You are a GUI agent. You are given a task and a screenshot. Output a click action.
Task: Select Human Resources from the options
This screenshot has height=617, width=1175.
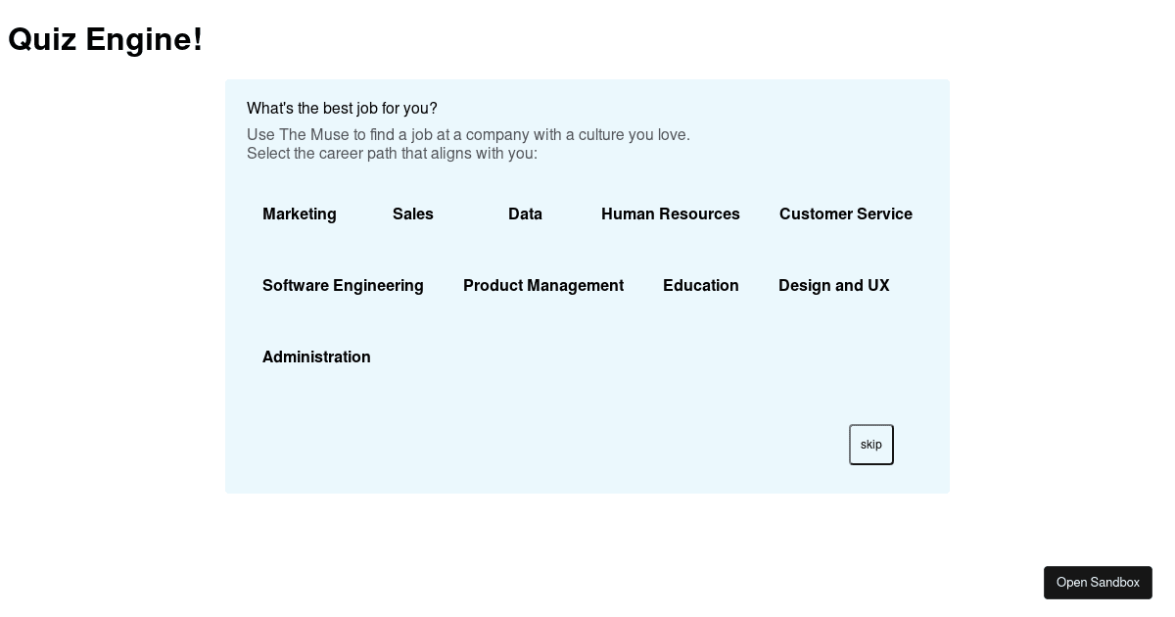(671, 214)
